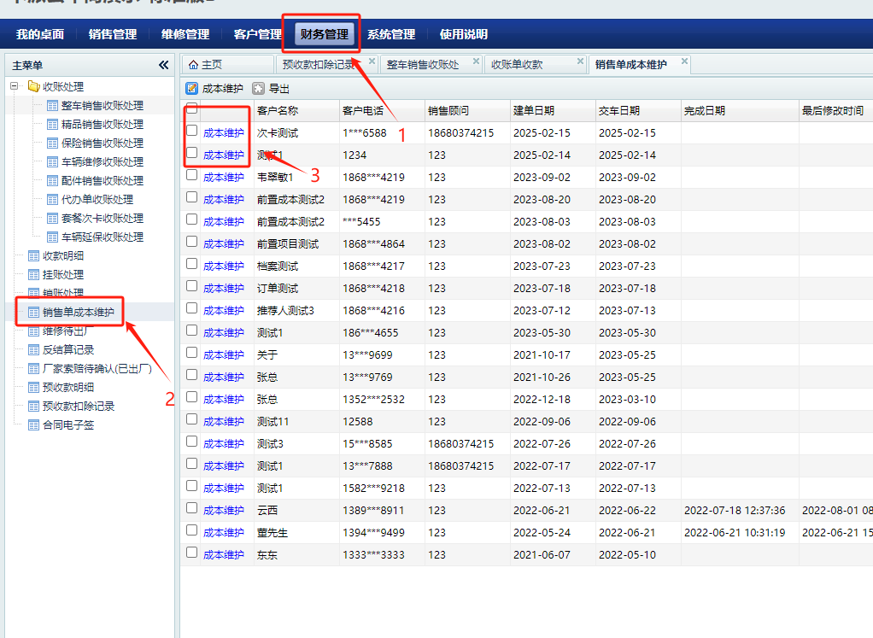Collapse the 主菜单 sidebar panel

[163, 65]
